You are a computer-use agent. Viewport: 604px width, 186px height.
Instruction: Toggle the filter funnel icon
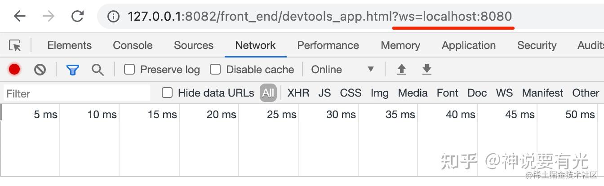(x=73, y=70)
